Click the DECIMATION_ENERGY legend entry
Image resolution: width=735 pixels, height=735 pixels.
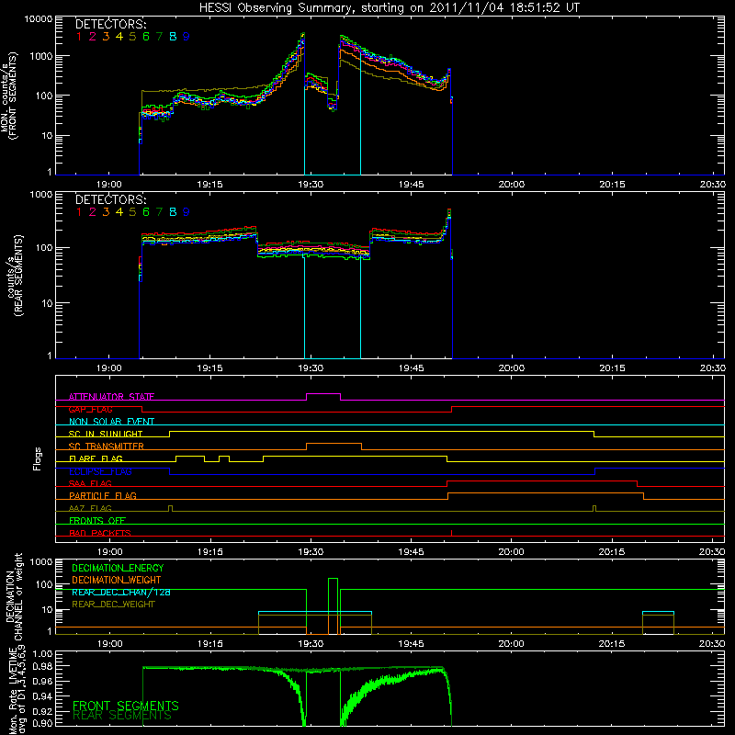(x=118, y=568)
